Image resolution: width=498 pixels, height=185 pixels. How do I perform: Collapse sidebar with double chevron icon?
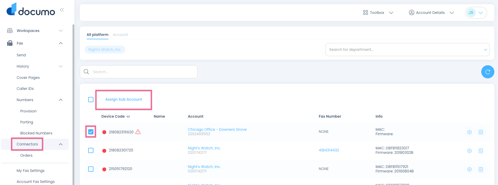pos(62,10)
